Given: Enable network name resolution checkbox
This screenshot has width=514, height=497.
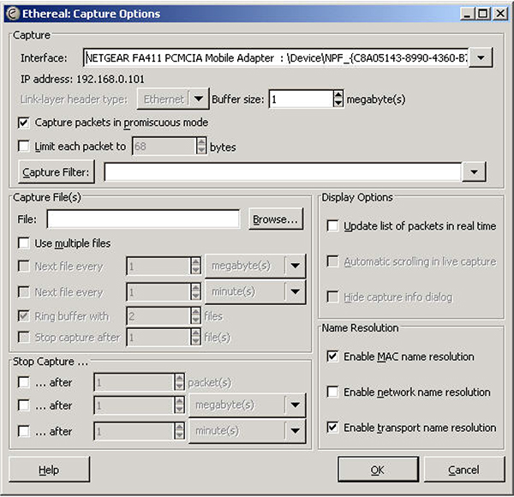Looking at the screenshot, I should [332, 392].
